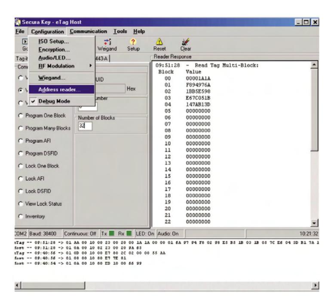The width and height of the screenshot is (334, 304).
Task: Select the Program One Block radio button
Action: [21, 116]
